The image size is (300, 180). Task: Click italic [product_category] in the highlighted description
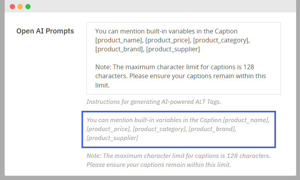coord(160,129)
